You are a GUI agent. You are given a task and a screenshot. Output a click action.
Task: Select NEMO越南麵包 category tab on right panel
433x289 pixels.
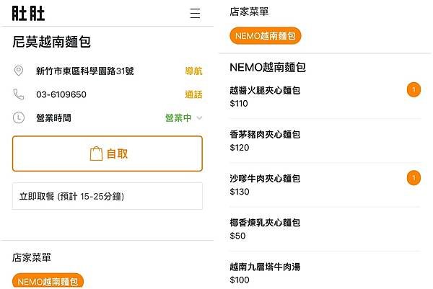point(266,35)
